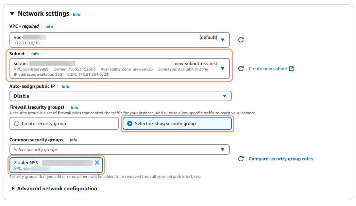
Task: Refresh the security groups list
Action: [241, 159]
